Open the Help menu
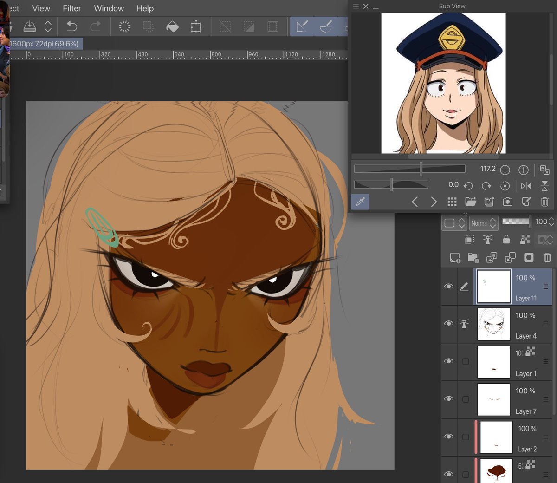This screenshot has width=557, height=483. click(x=145, y=8)
